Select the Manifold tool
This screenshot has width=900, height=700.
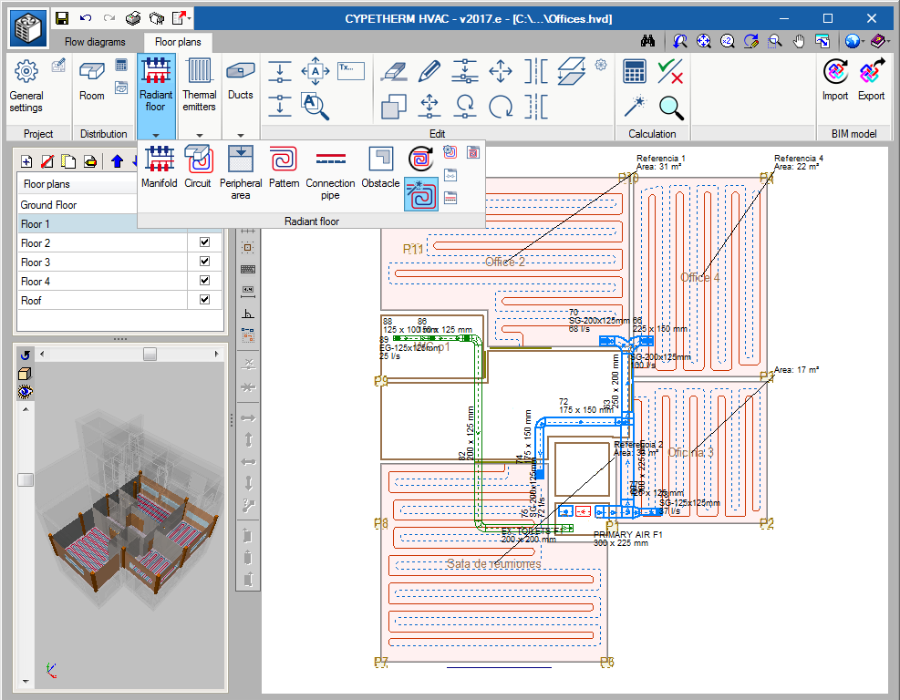(x=160, y=167)
